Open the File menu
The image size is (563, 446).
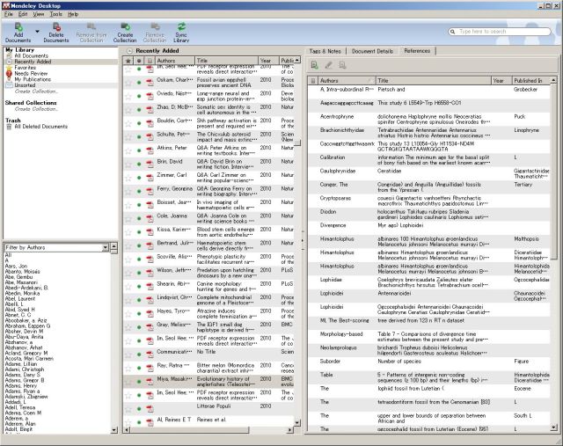click(9, 14)
